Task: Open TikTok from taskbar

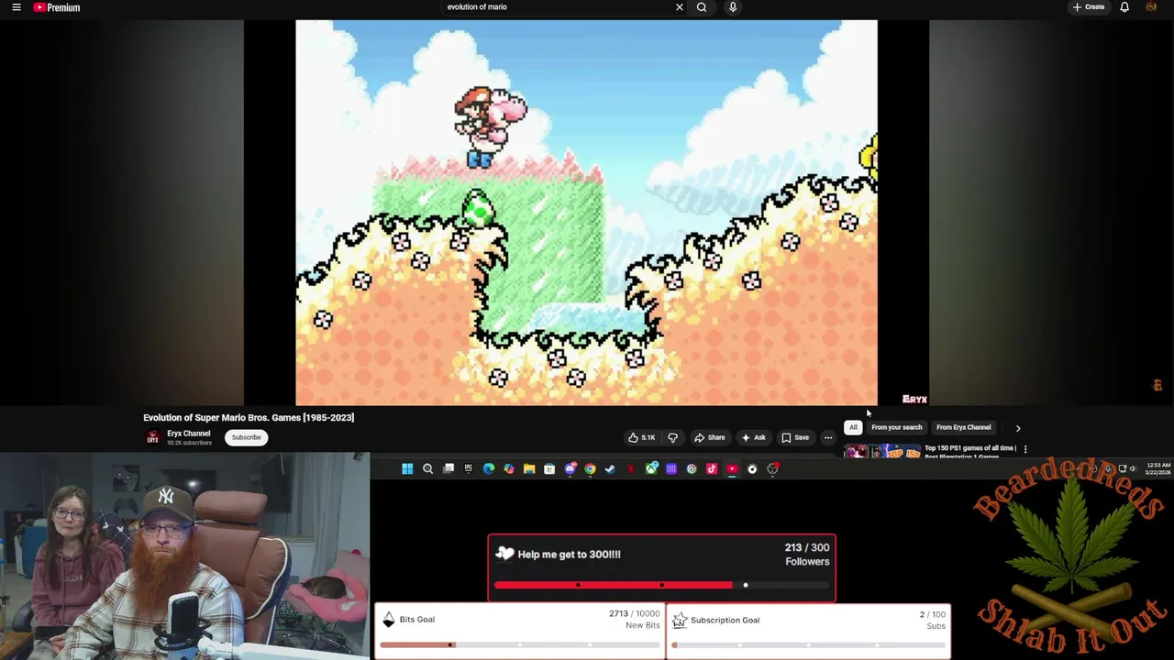Action: pyautogui.click(x=712, y=469)
